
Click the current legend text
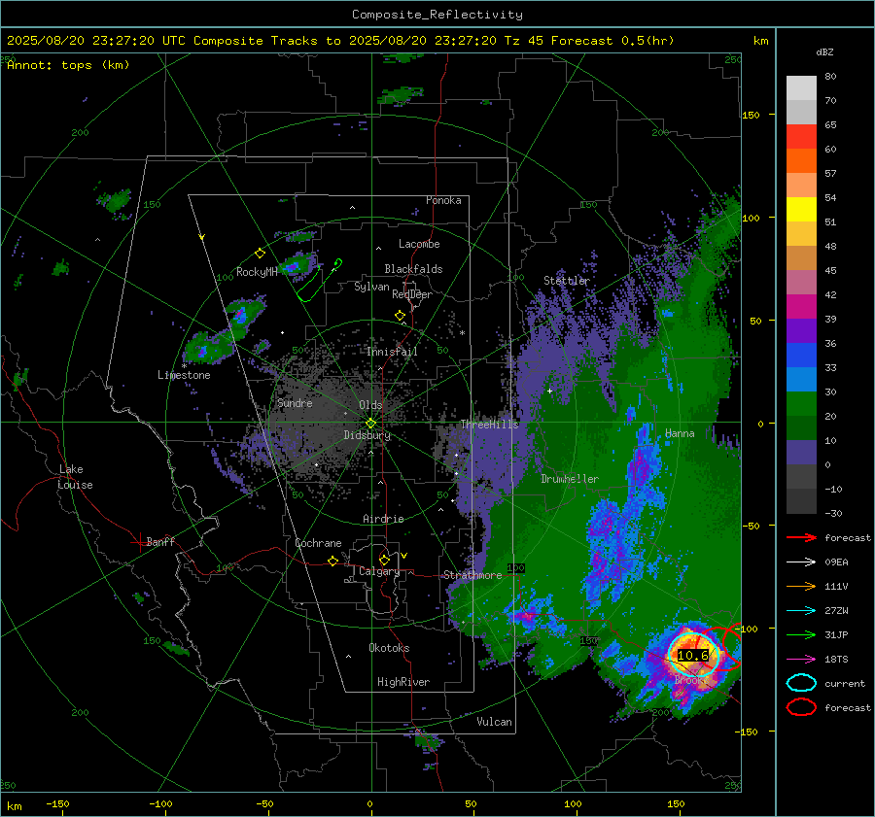click(845, 684)
